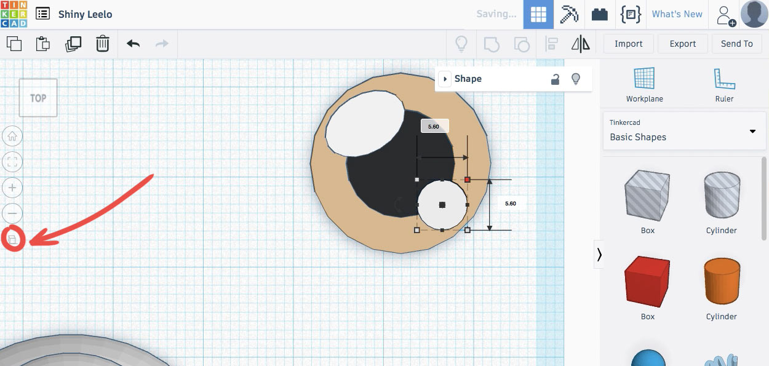Click the Import button
This screenshot has width=769, height=366.
629,44
